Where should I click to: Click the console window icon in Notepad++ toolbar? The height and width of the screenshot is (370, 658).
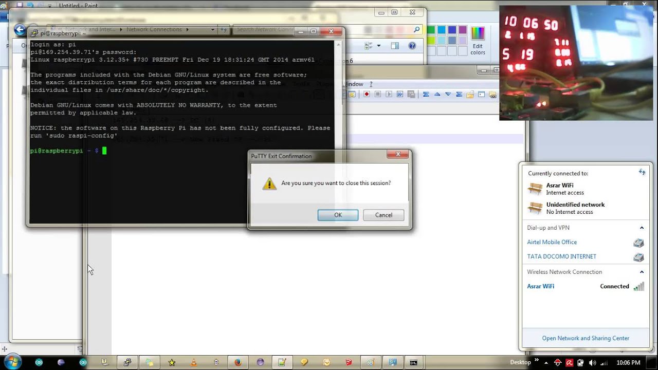pyautogui.click(x=481, y=94)
